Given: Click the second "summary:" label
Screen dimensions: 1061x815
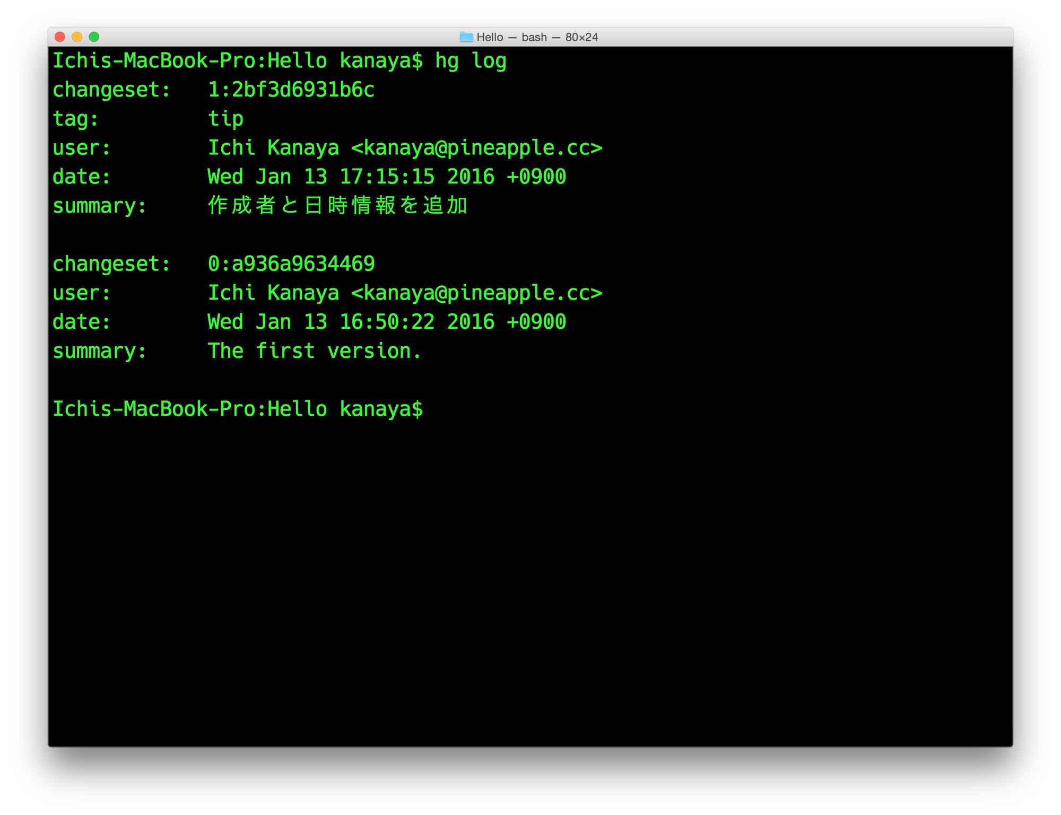Looking at the screenshot, I should point(99,351).
